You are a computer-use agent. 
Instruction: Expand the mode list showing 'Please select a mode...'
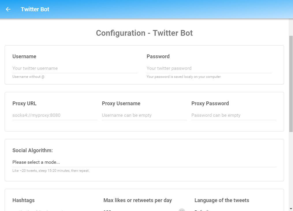(x=144, y=162)
